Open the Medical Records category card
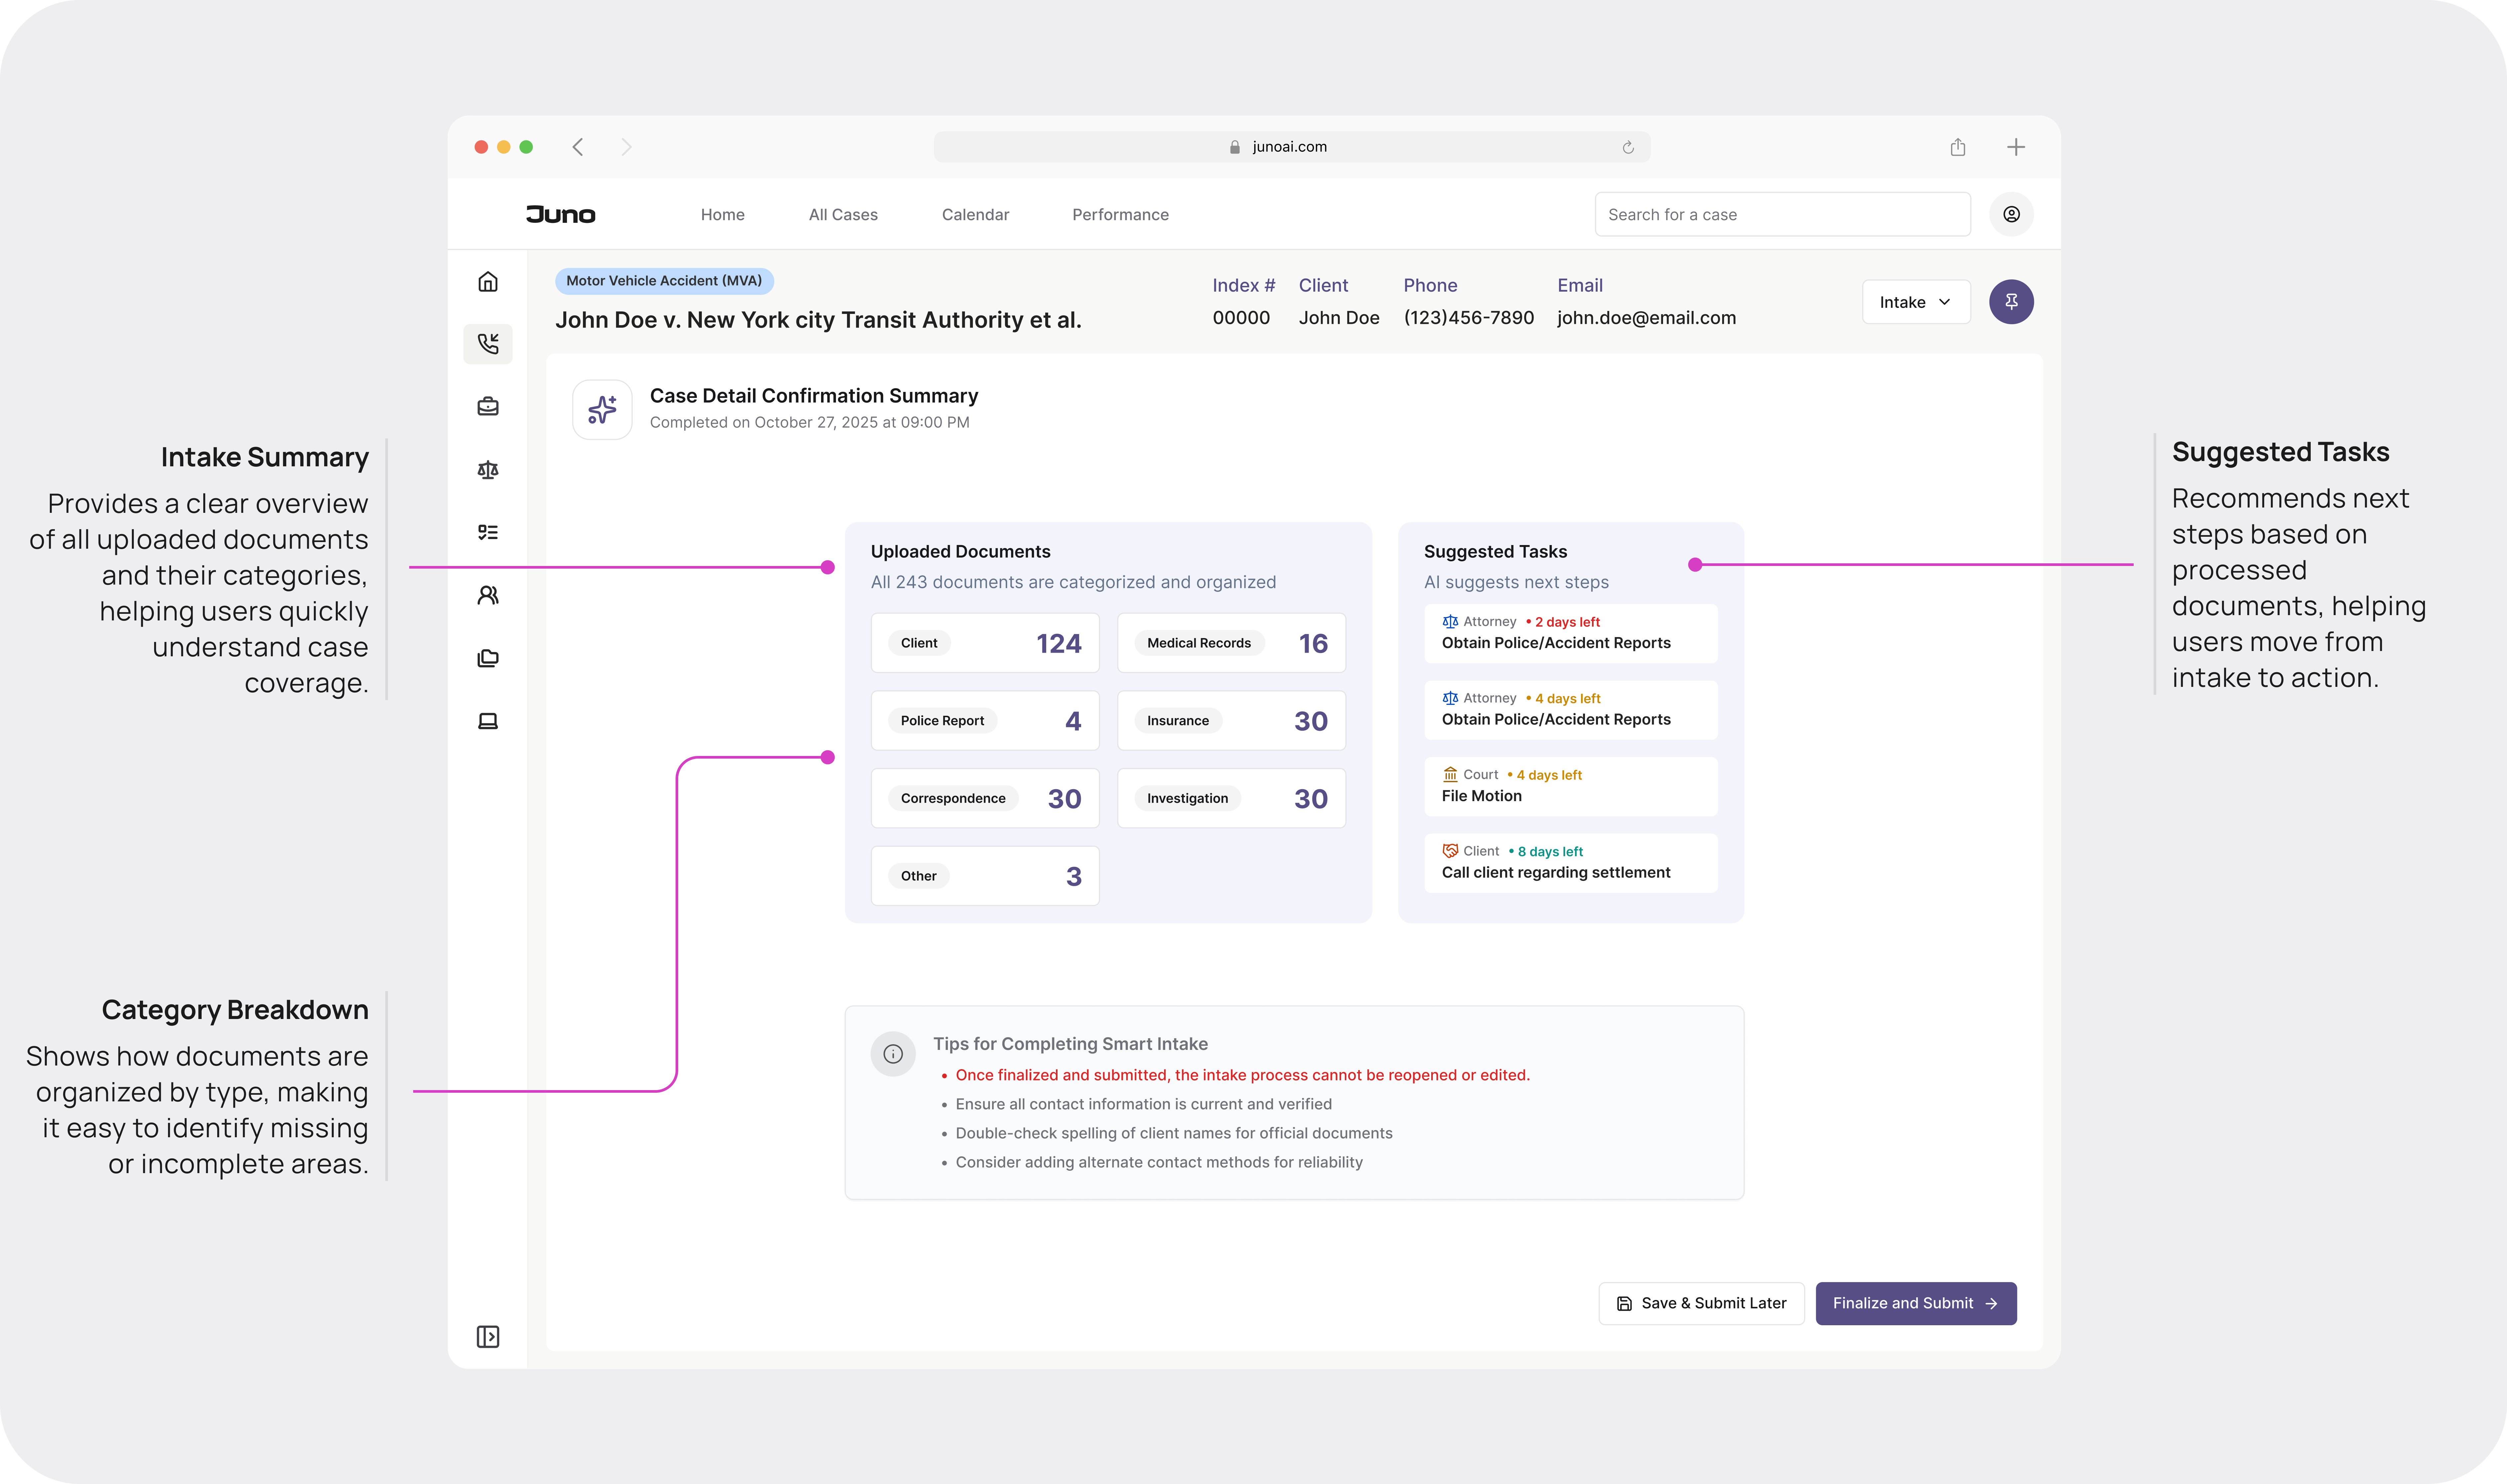 point(1231,643)
